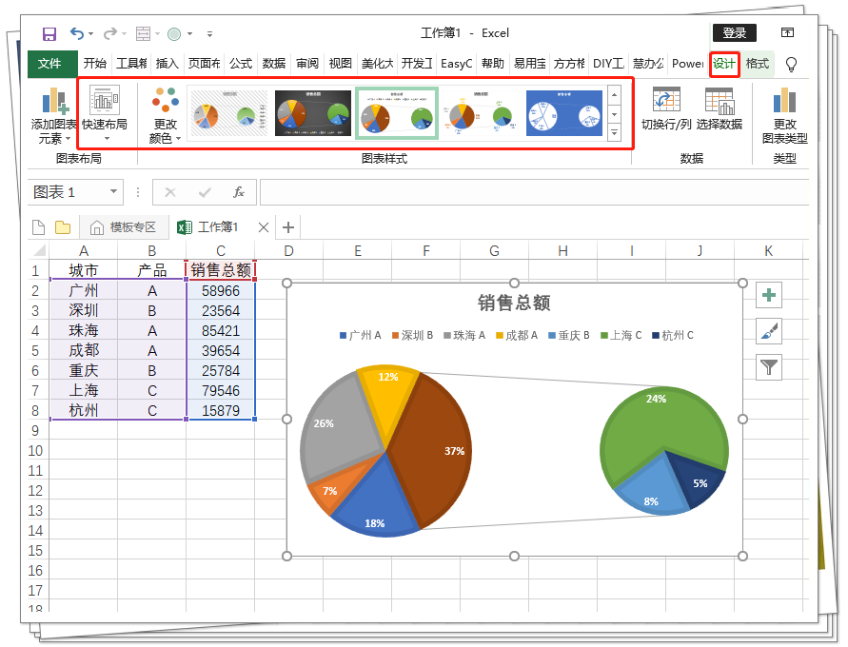This screenshot has height=647, width=848.
Task: Click the new workbook plus tab button
Action: (287, 226)
